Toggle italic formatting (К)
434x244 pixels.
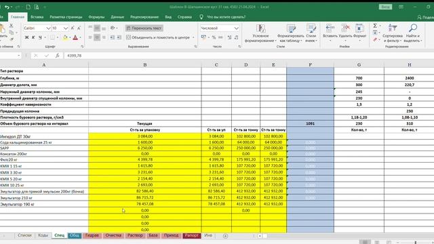coord(33,37)
